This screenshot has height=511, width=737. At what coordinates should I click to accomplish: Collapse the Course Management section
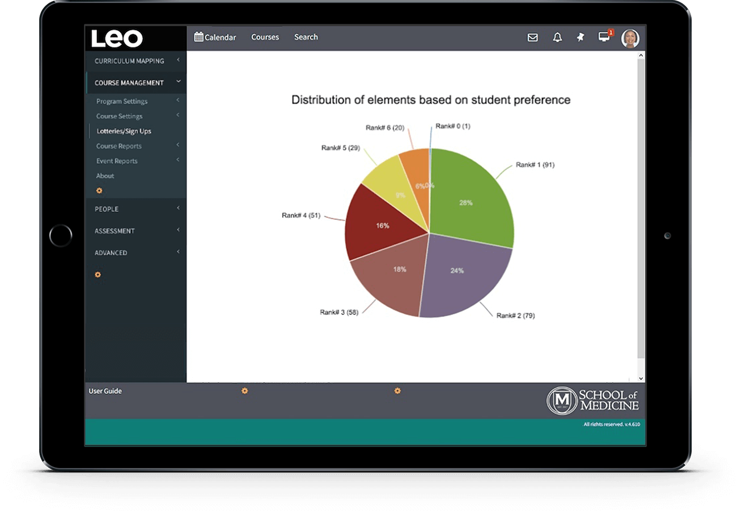pyautogui.click(x=129, y=83)
